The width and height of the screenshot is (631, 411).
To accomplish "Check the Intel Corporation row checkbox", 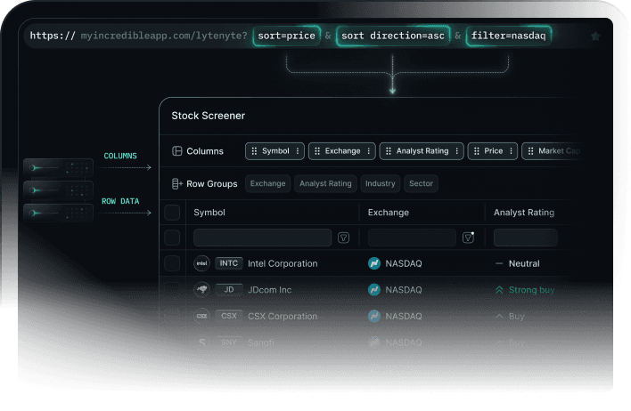I will tap(172, 263).
